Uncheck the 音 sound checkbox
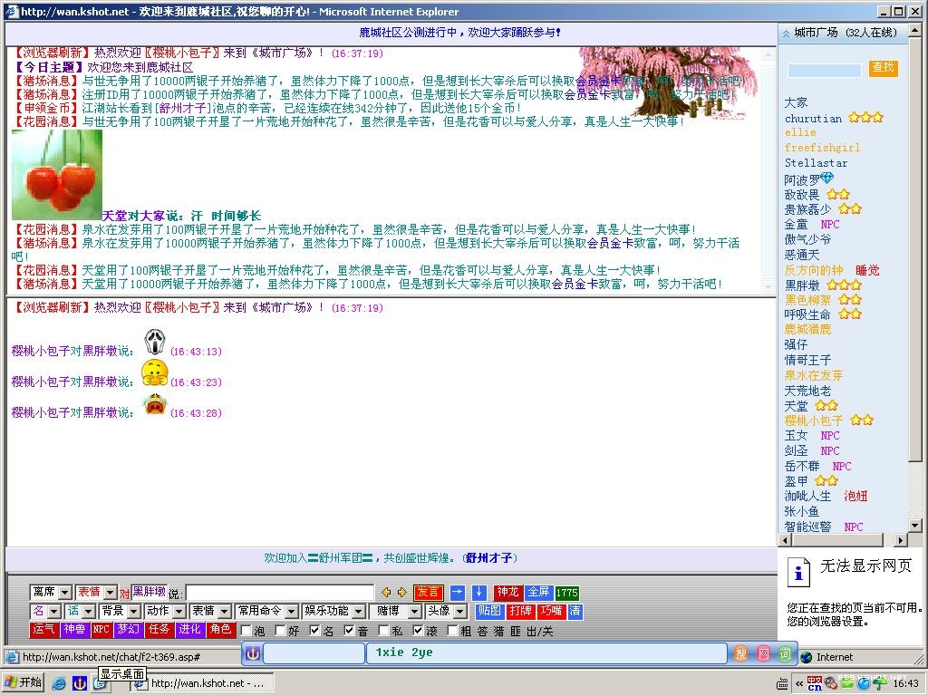 tap(350, 630)
